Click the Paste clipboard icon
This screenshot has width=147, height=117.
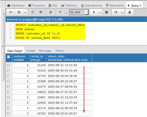click(41, 12)
